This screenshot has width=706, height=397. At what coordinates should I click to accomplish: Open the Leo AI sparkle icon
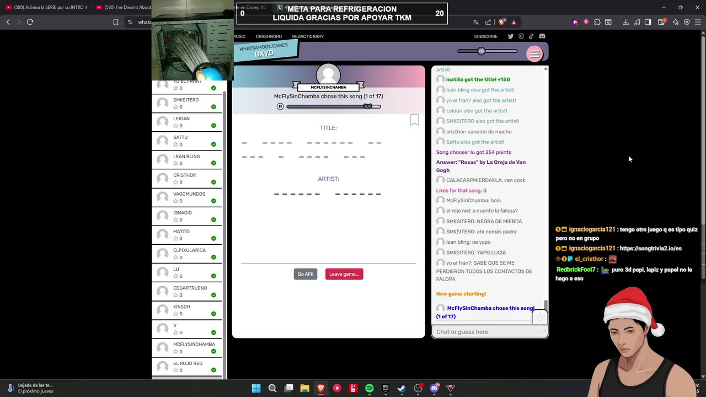(x=676, y=22)
